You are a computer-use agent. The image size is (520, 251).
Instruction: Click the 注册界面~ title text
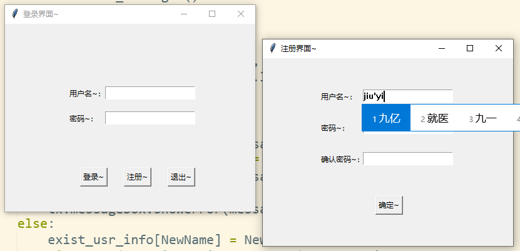point(298,49)
